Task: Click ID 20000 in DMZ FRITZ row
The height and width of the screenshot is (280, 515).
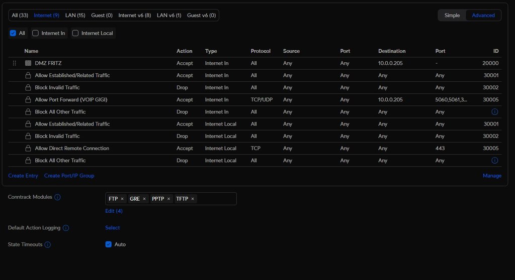Action: pyautogui.click(x=490, y=63)
